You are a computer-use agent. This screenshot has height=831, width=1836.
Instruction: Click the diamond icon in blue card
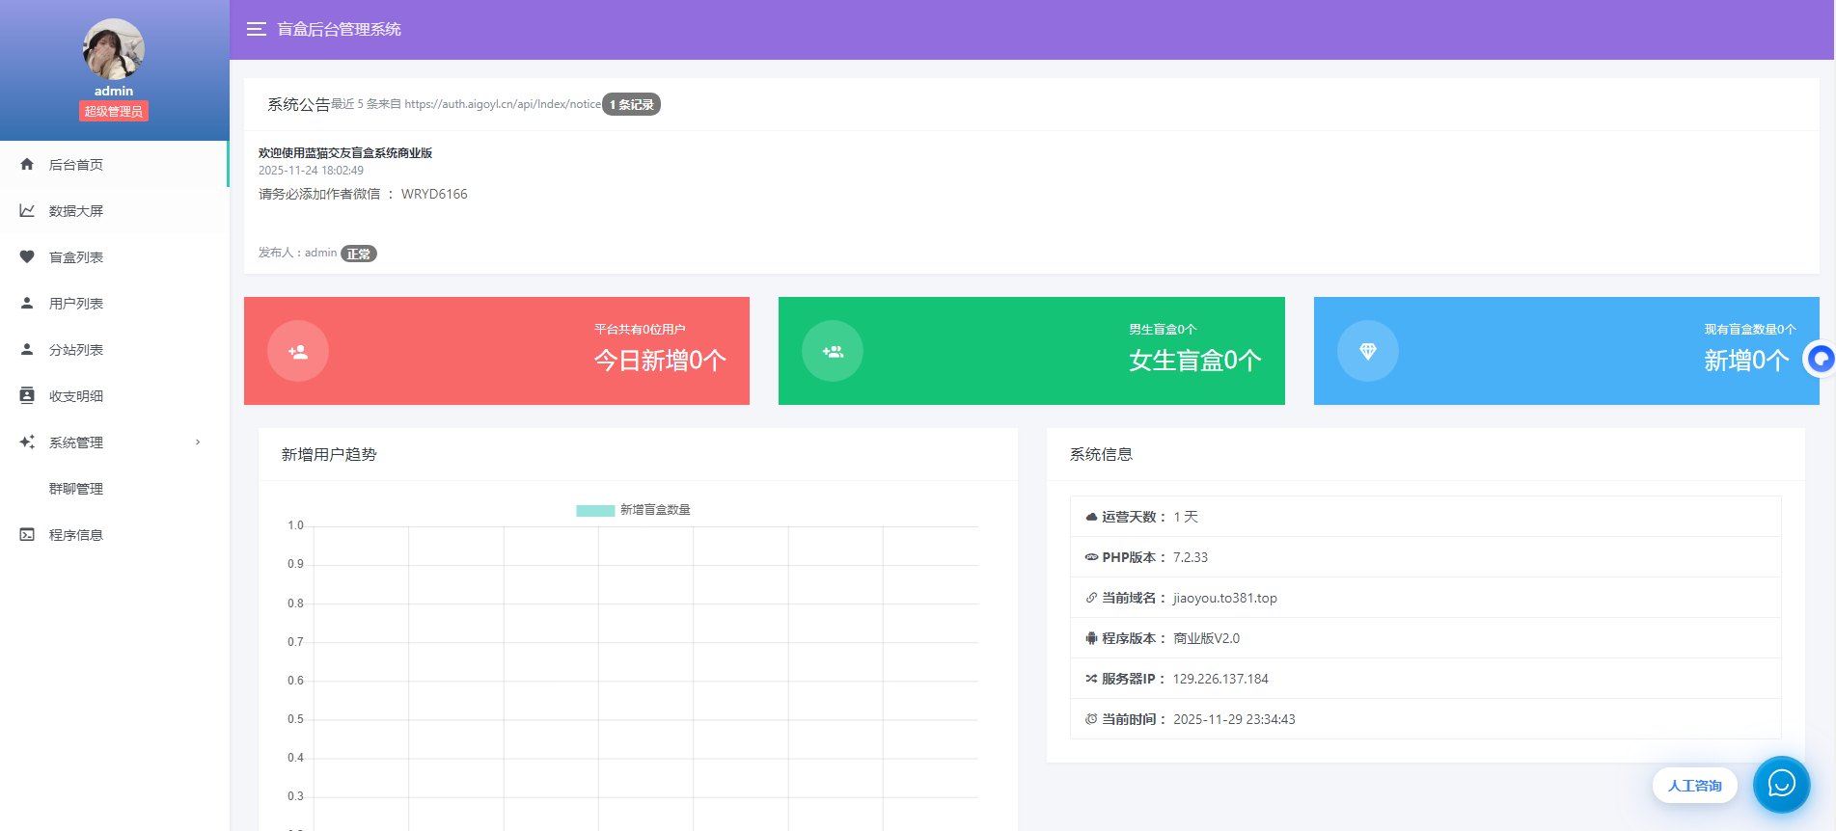(1367, 351)
